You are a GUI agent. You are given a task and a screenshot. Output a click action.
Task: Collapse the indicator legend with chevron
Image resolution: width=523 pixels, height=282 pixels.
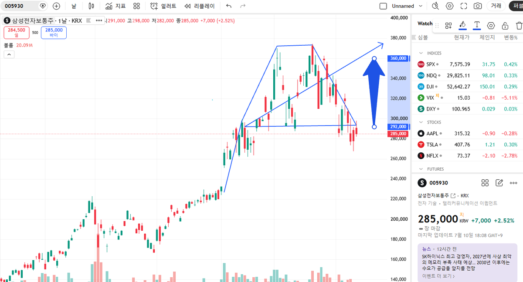9,54
